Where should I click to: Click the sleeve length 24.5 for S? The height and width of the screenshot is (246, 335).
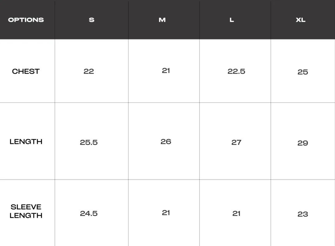click(89, 213)
